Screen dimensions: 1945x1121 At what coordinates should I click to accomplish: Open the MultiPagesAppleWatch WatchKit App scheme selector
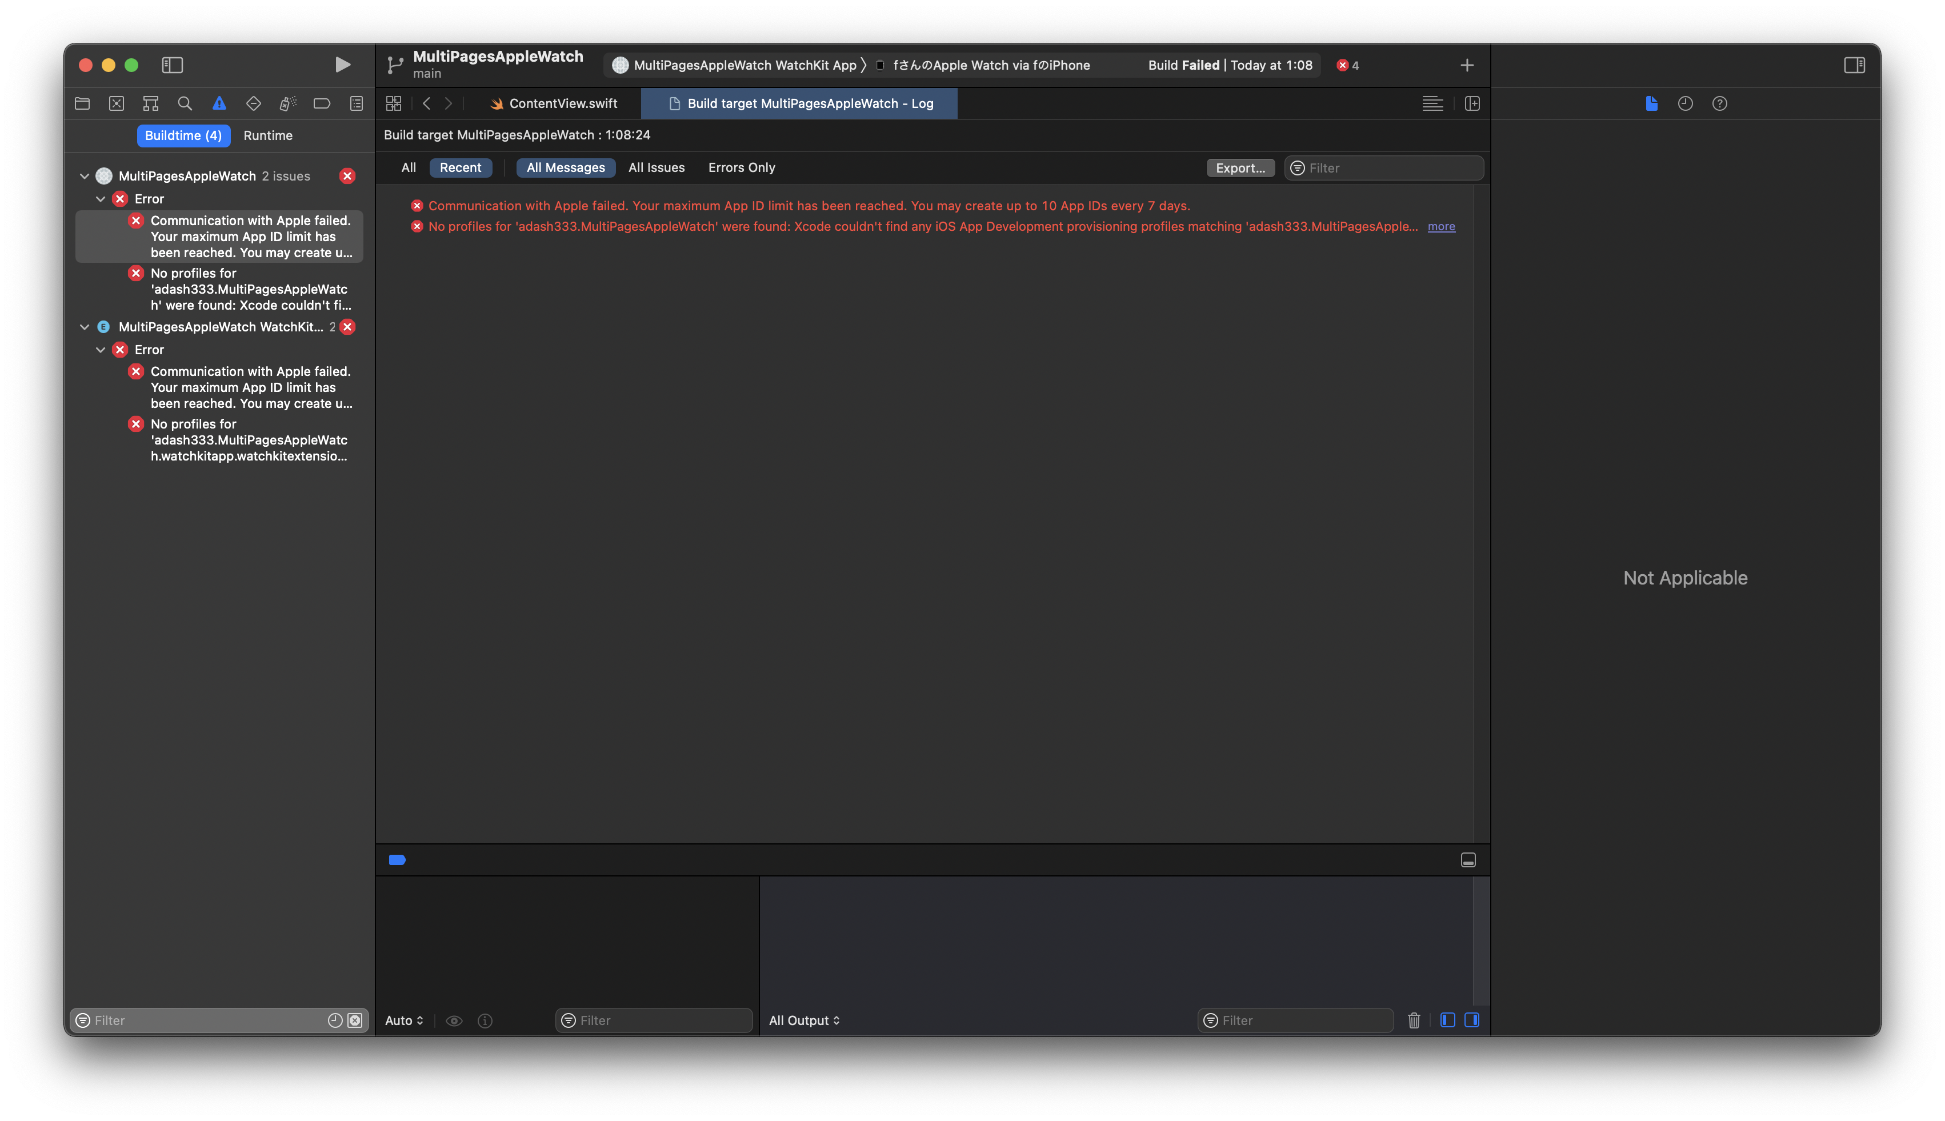pyautogui.click(x=736, y=66)
